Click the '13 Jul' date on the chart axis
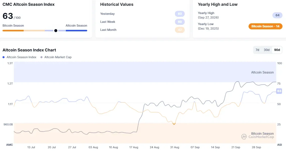This screenshot has height=154, width=286. coord(31,147)
